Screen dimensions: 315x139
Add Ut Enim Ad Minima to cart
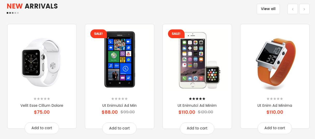275,128
